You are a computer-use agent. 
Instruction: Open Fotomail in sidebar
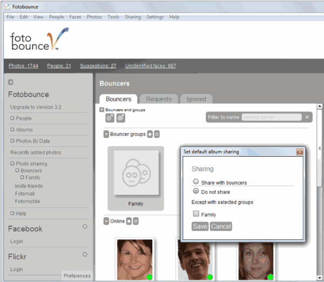[x=25, y=194]
